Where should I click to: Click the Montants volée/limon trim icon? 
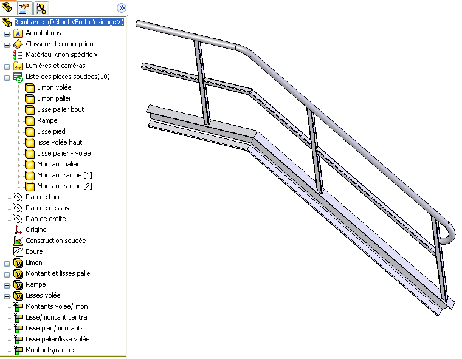18,306
